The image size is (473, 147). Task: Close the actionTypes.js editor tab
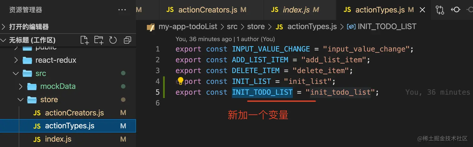point(422,10)
